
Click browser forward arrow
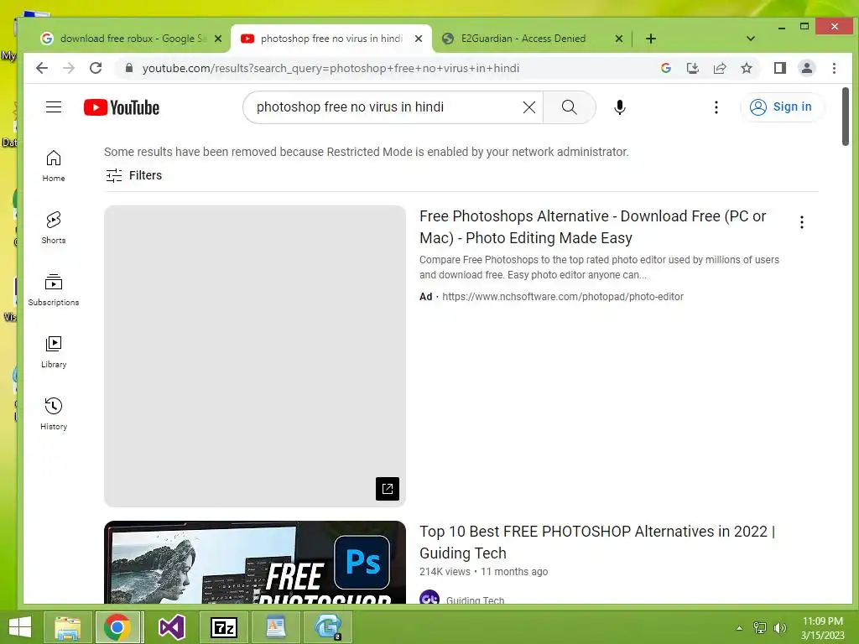tap(69, 68)
